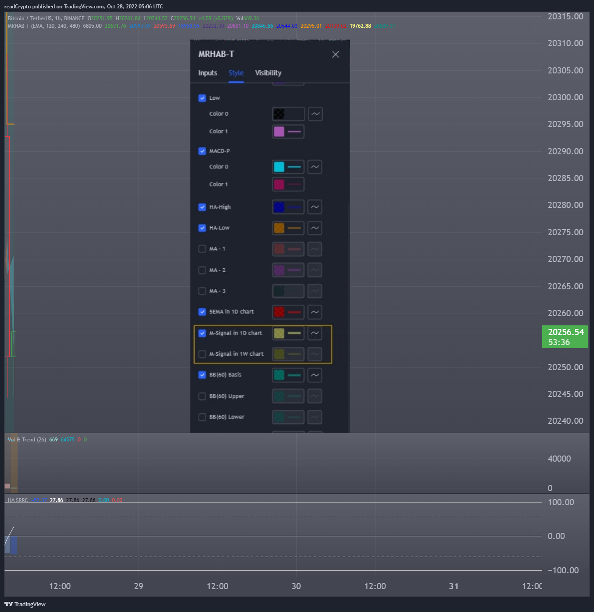Open MACD-P Color 0 cyan swatch
This screenshot has height=612, width=594.
pos(288,167)
